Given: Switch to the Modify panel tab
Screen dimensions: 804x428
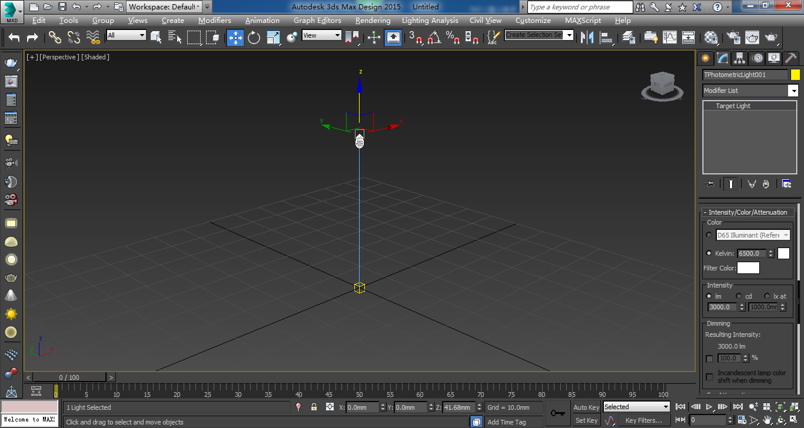Looking at the screenshot, I should click(722, 58).
